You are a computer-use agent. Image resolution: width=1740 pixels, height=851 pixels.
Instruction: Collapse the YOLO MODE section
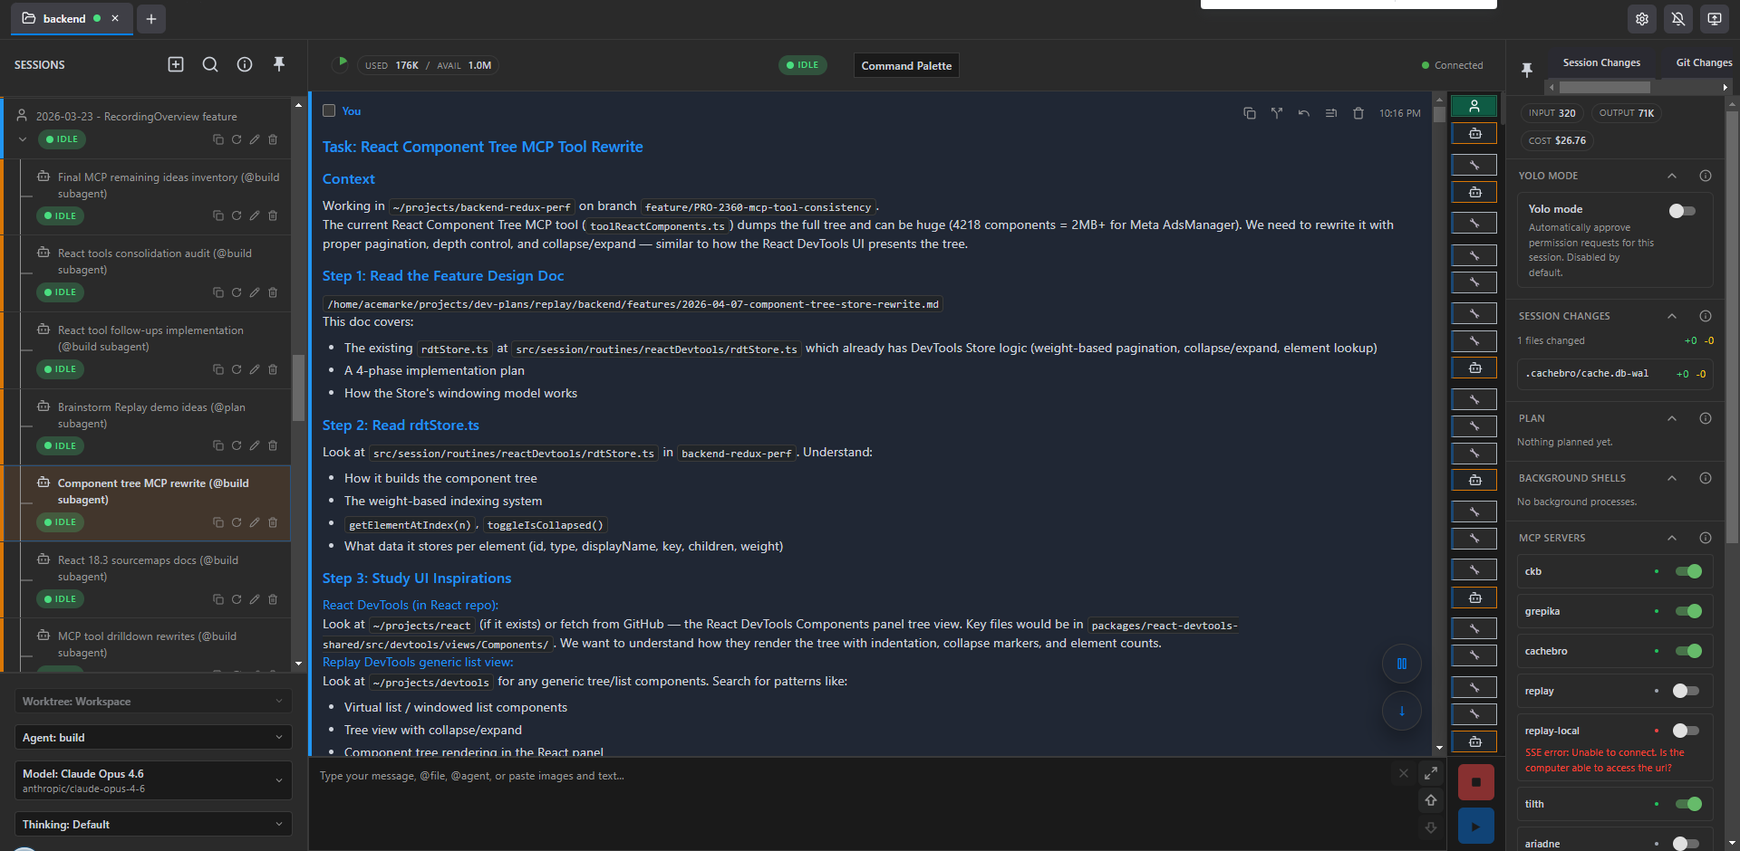point(1672,176)
